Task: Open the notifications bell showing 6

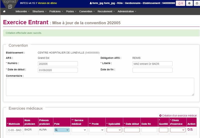Action: tap(180, 3)
